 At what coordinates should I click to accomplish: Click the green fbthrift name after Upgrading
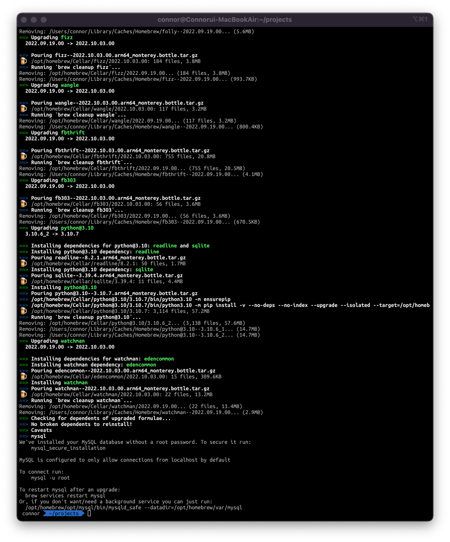[x=73, y=133]
